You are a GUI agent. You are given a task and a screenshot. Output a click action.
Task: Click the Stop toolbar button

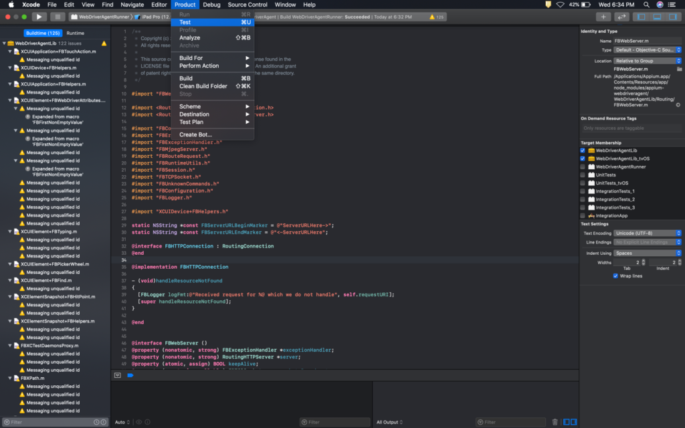58,17
